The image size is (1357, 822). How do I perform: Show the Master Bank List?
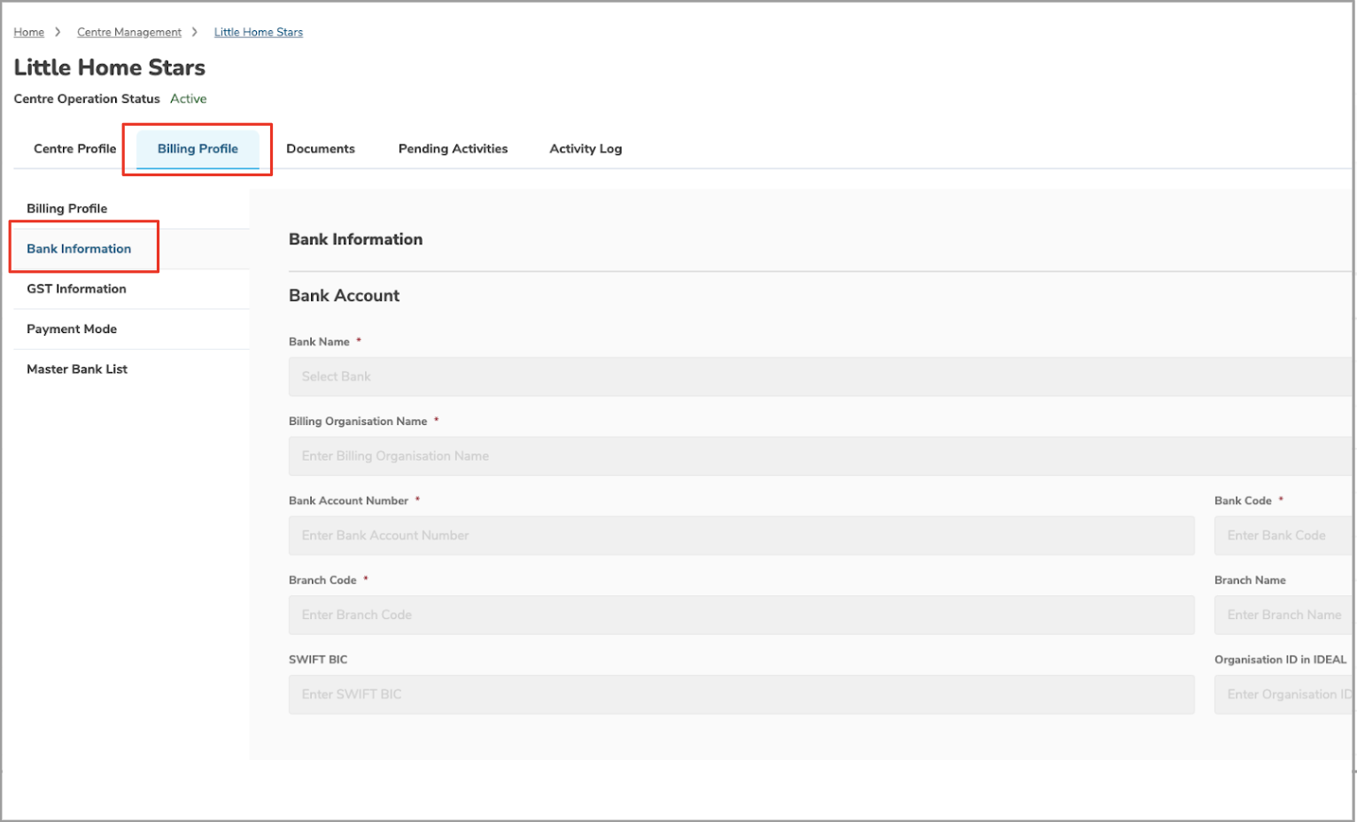click(x=77, y=369)
